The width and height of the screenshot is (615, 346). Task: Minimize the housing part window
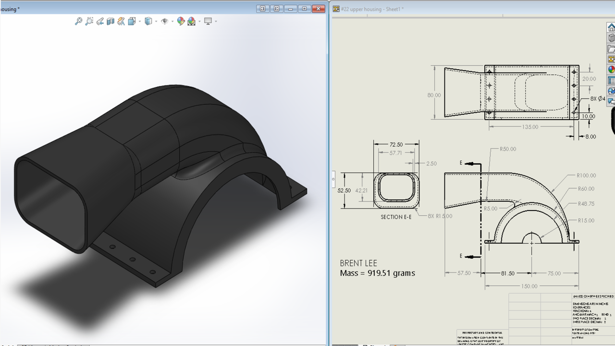[290, 9]
